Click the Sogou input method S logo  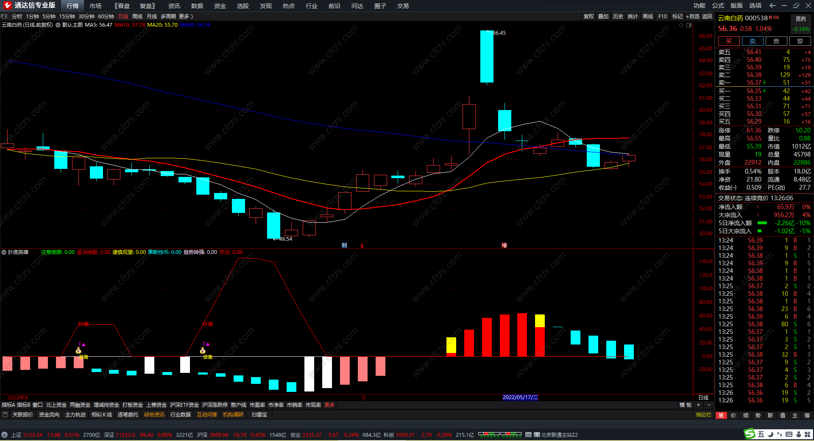(x=750, y=434)
